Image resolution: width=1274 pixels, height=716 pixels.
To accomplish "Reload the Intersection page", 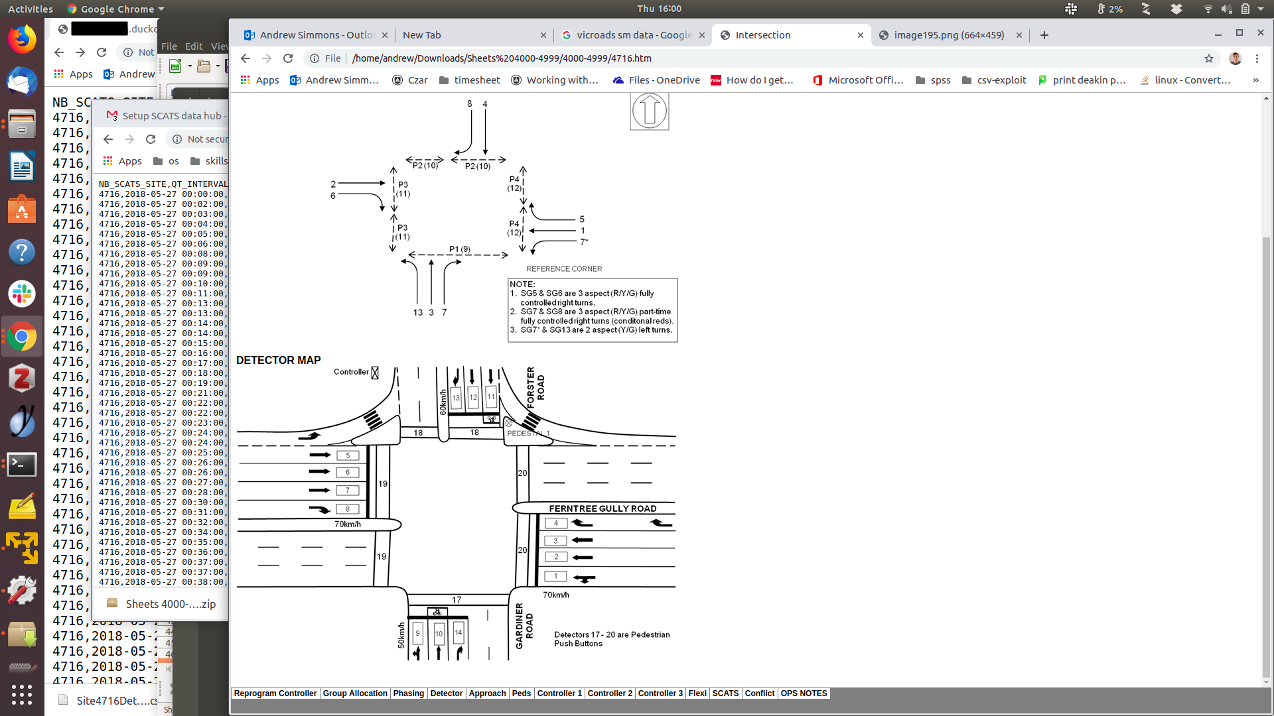I will coord(288,58).
